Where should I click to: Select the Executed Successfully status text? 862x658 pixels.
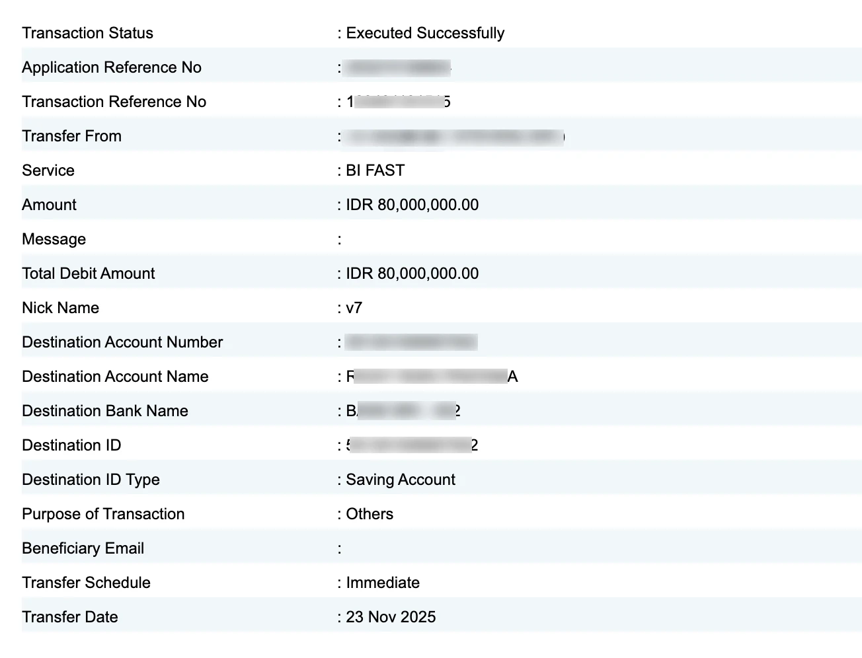point(425,33)
